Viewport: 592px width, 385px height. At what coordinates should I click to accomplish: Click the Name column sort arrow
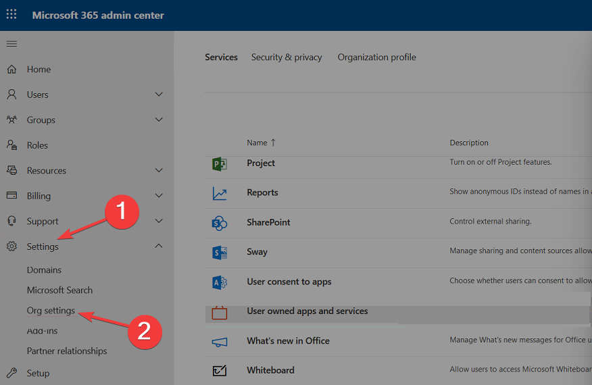pyautogui.click(x=273, y=143)
